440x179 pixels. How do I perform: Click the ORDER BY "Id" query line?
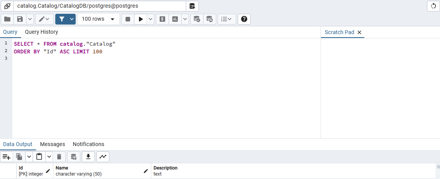click(58, 51)
